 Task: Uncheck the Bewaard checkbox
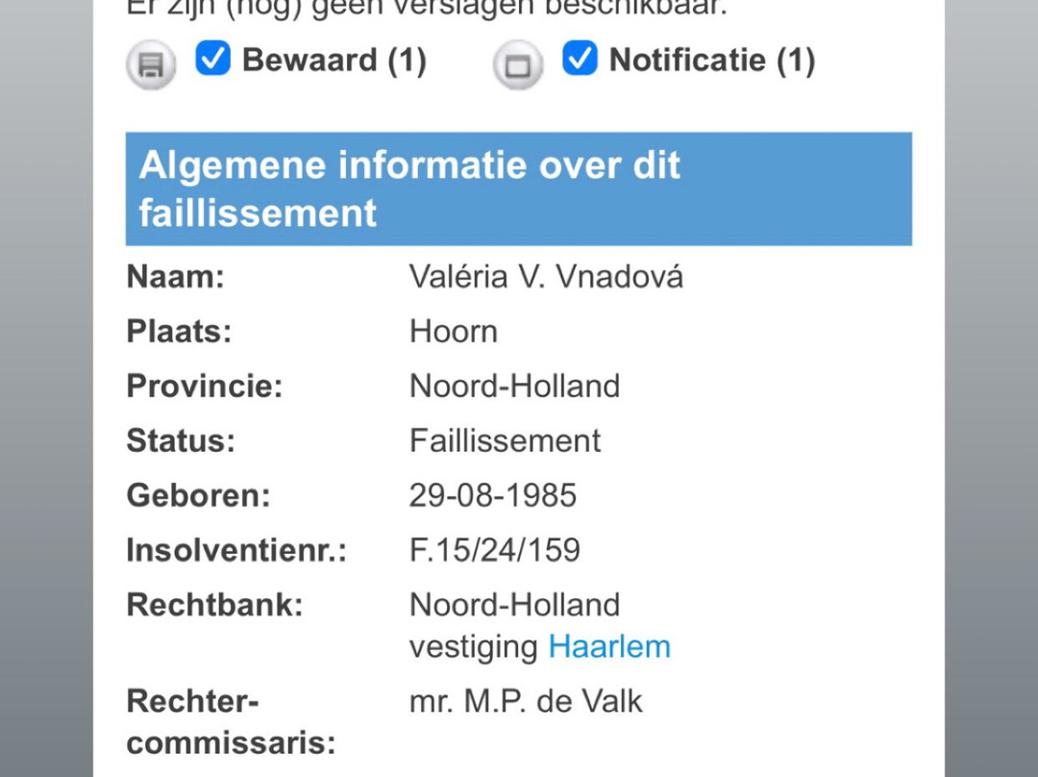tap(212, 59)
